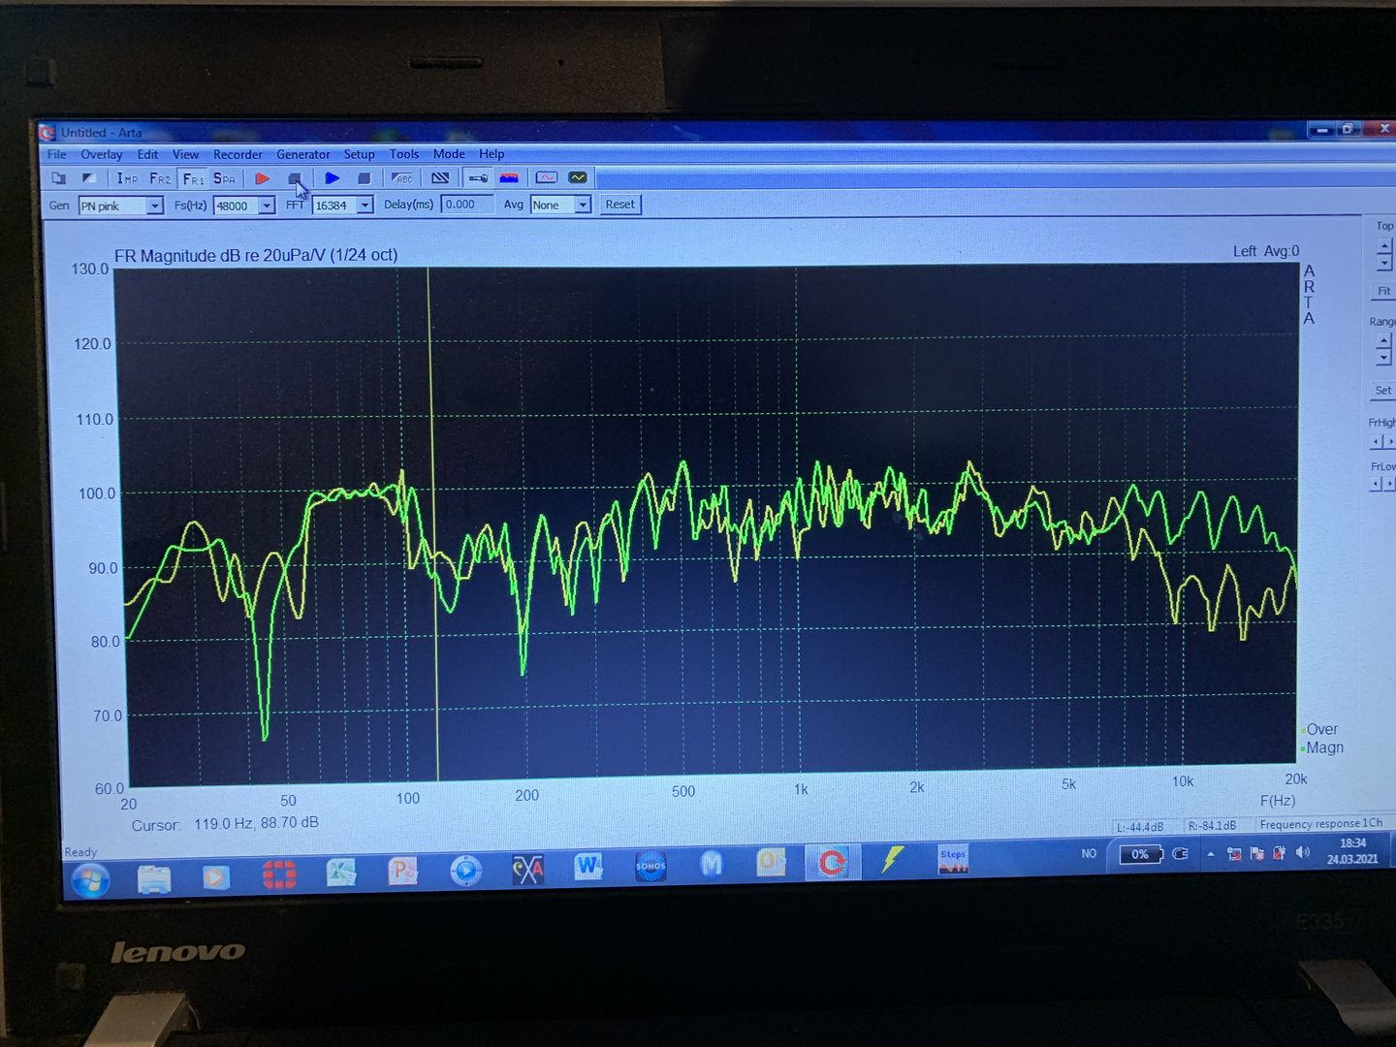Decrease Top with the down arrow

point(1384,263)
